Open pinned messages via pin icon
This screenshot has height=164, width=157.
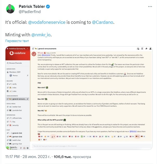pyautogui.click(x=146, y=49)
